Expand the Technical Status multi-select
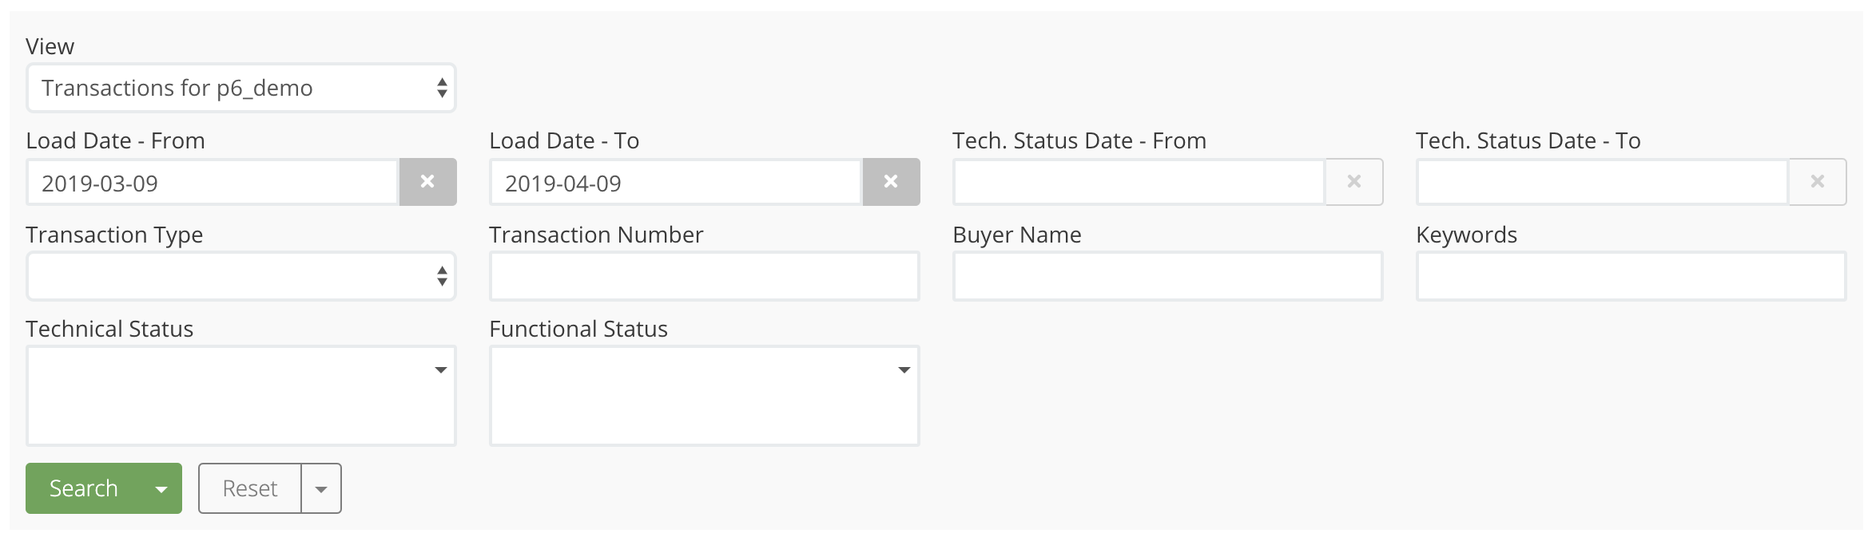The image size is (1868, 541). 440,370
